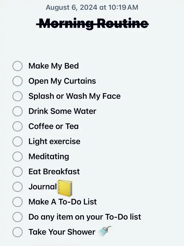Place cursor in Coffee or Tea text
This screenshot has height=246, width=184.
(x=53, y=126)
